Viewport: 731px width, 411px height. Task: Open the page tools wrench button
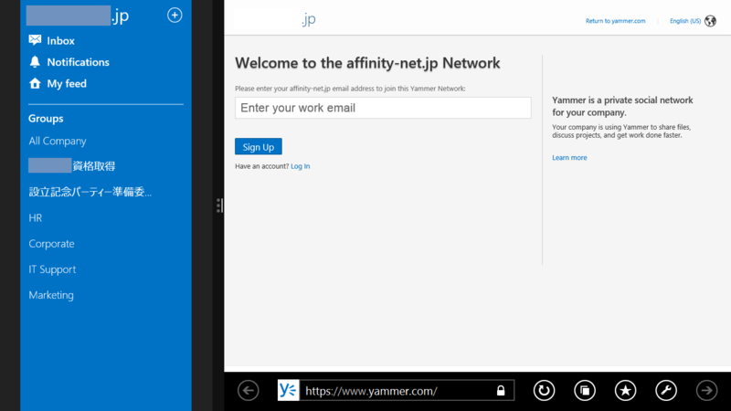[666, 391]
